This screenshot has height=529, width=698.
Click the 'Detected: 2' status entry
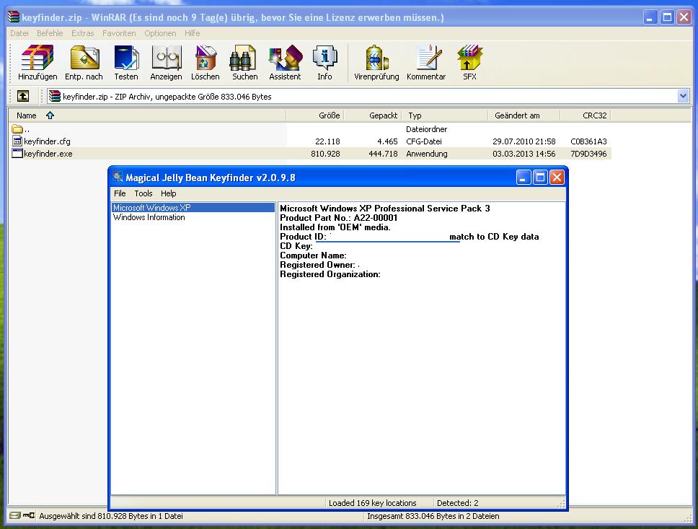pos(458,503)
